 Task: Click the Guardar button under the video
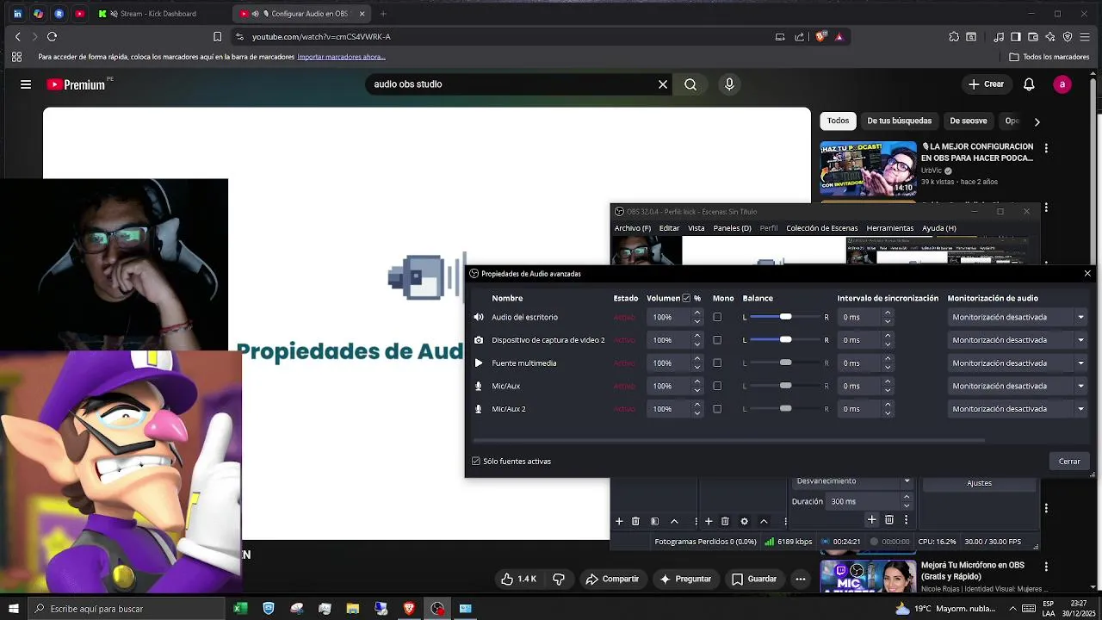click(x=754, y=579)
